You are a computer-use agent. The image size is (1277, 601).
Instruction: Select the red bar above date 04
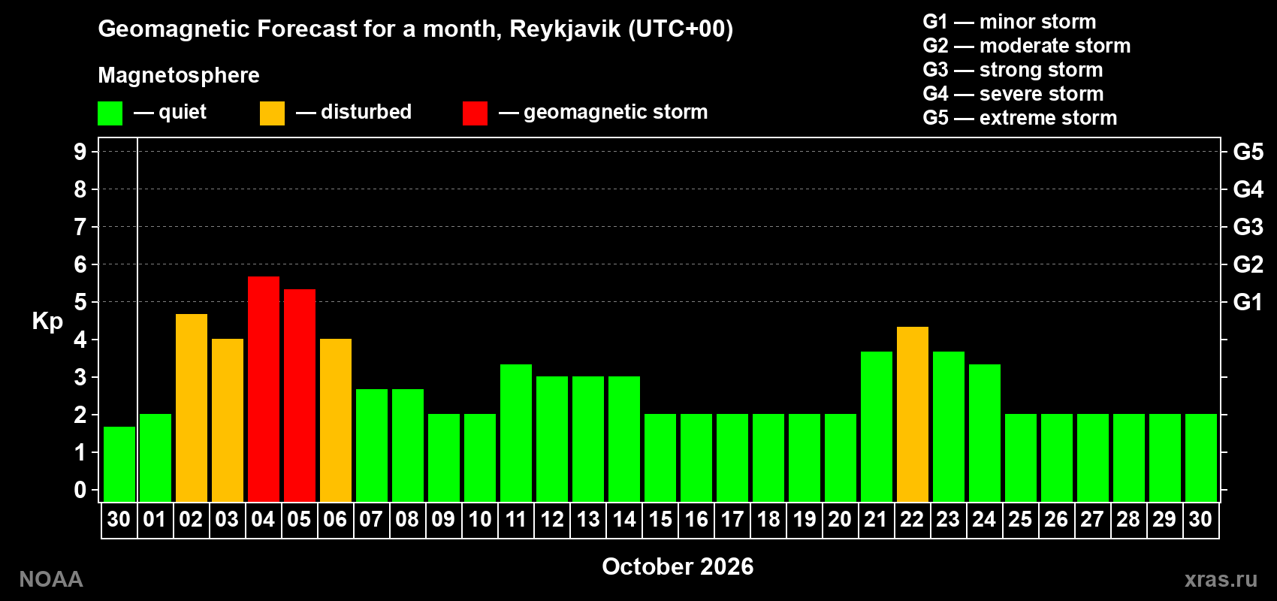click(x=264, y=389)
